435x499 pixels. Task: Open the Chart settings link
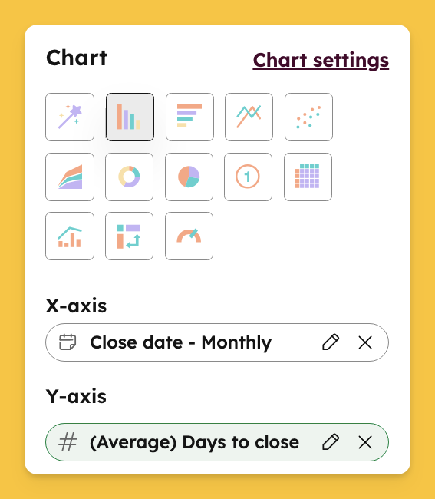pos(321,60)
